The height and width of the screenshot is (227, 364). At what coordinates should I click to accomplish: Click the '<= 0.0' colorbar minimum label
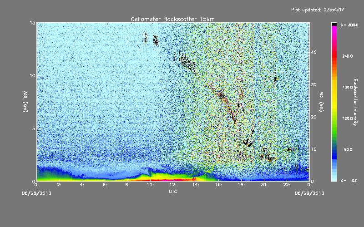point(349,181)
